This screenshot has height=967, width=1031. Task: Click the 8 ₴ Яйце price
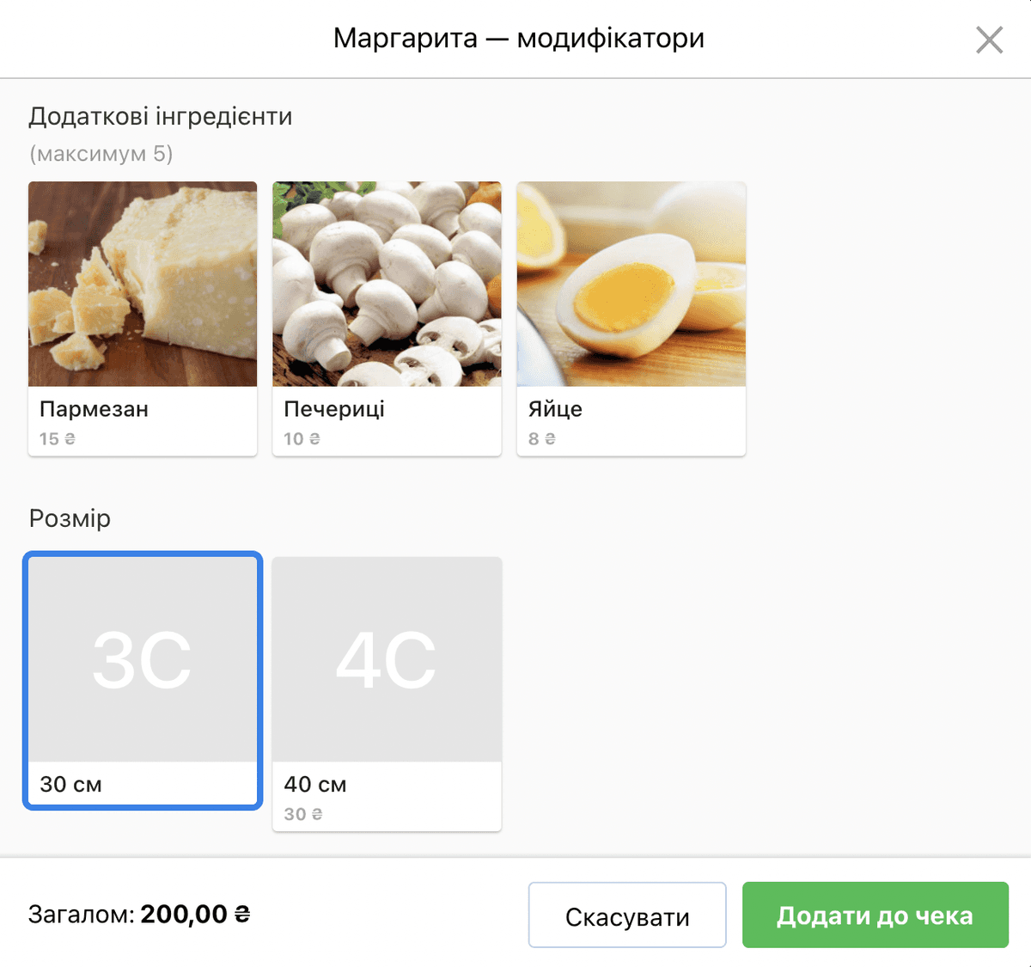point(542,438)
